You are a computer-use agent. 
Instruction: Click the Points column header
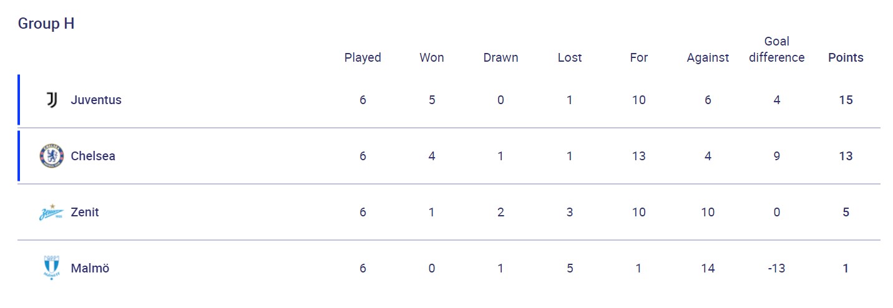coord(846,57)
